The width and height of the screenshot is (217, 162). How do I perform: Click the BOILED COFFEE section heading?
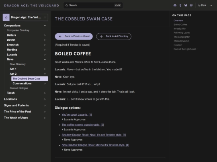click(x=73, y=54)
